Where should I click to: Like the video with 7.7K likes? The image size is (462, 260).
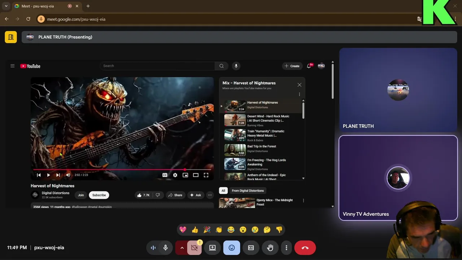[x=143, y=195]
